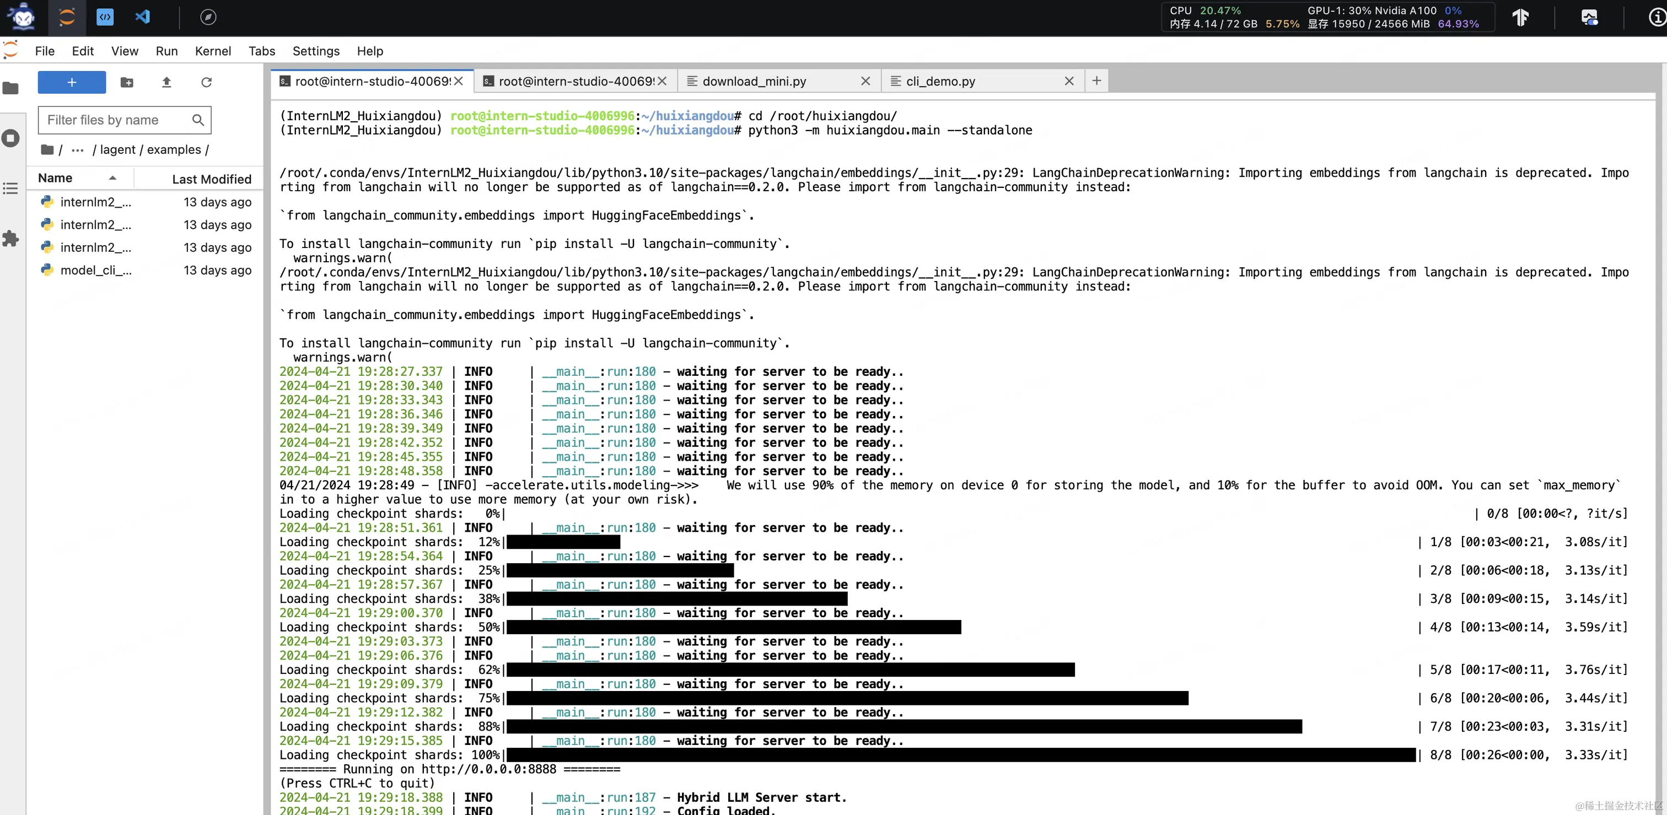Switch to VS Code icon in top bar

(142, 17)
